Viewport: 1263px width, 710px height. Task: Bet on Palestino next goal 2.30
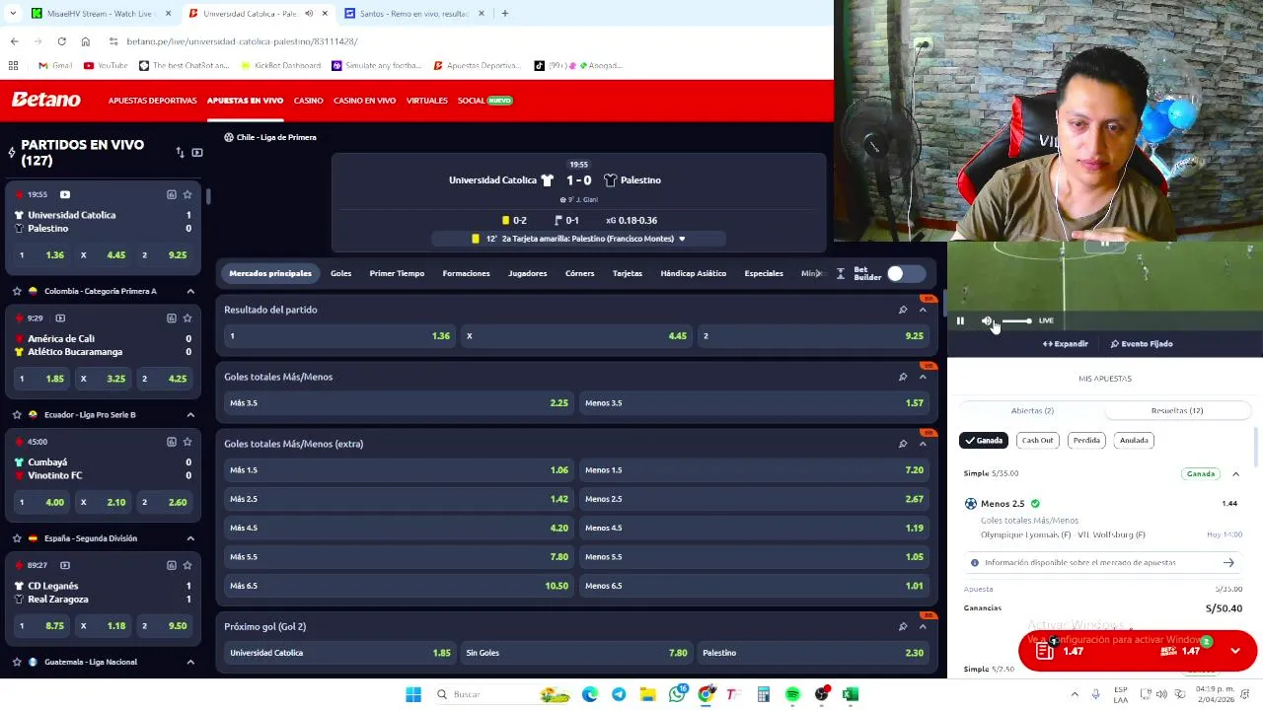(812, 653)
